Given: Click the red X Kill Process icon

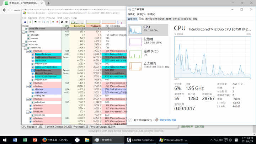Looking at the screenshot, I should point(57,22).
